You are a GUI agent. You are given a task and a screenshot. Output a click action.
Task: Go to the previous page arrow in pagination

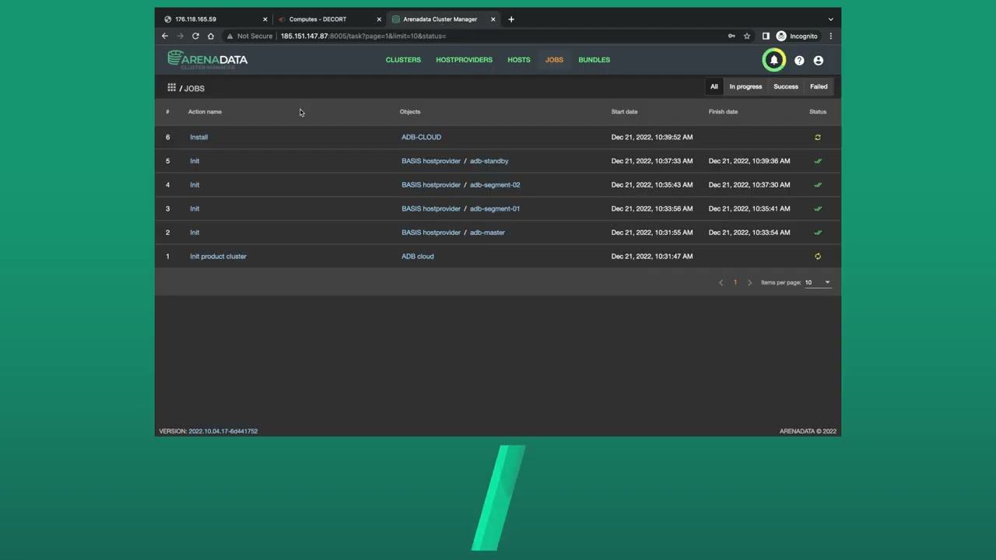click(x=721, y=282)
